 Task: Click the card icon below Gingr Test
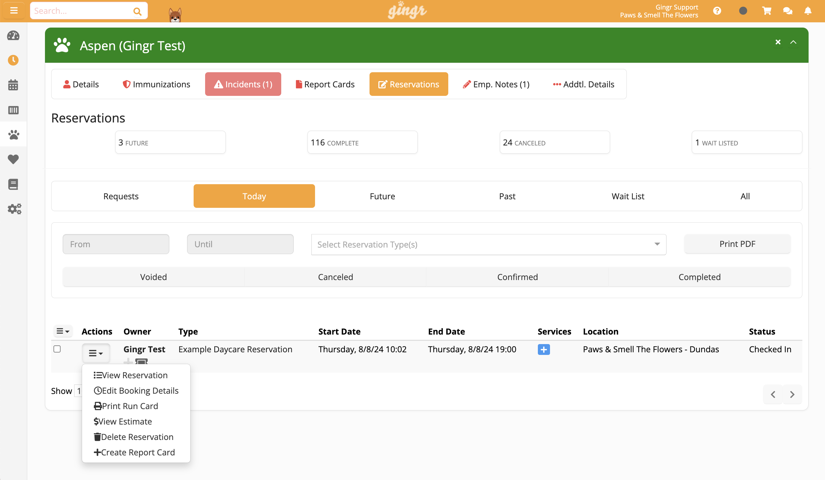pos(141,361)
